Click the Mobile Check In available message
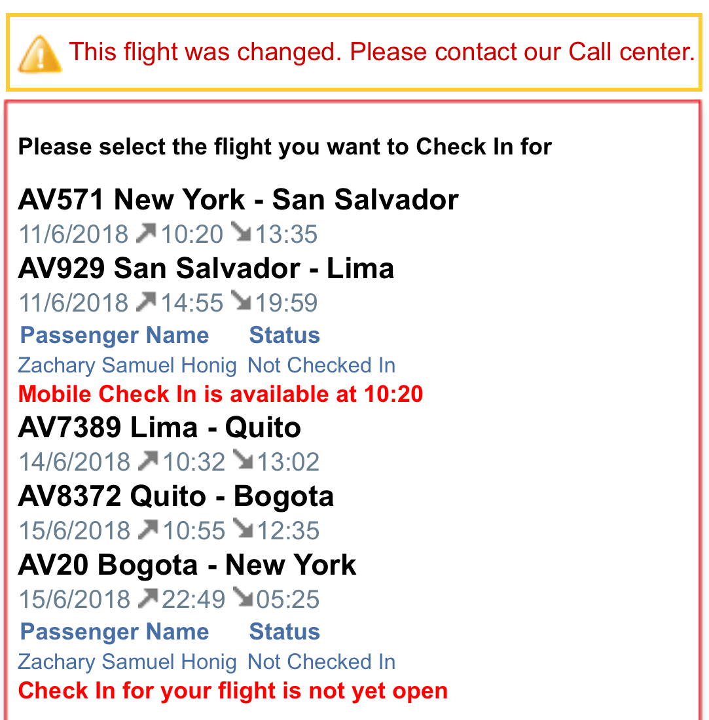The width and height of the screenshot is (709, 720). 221,394
